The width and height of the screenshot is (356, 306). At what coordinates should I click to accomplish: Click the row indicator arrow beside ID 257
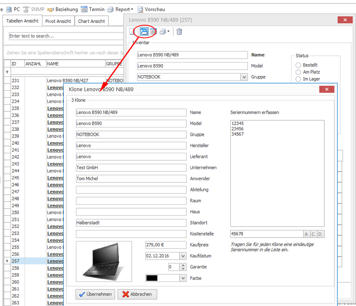[7, 261]
